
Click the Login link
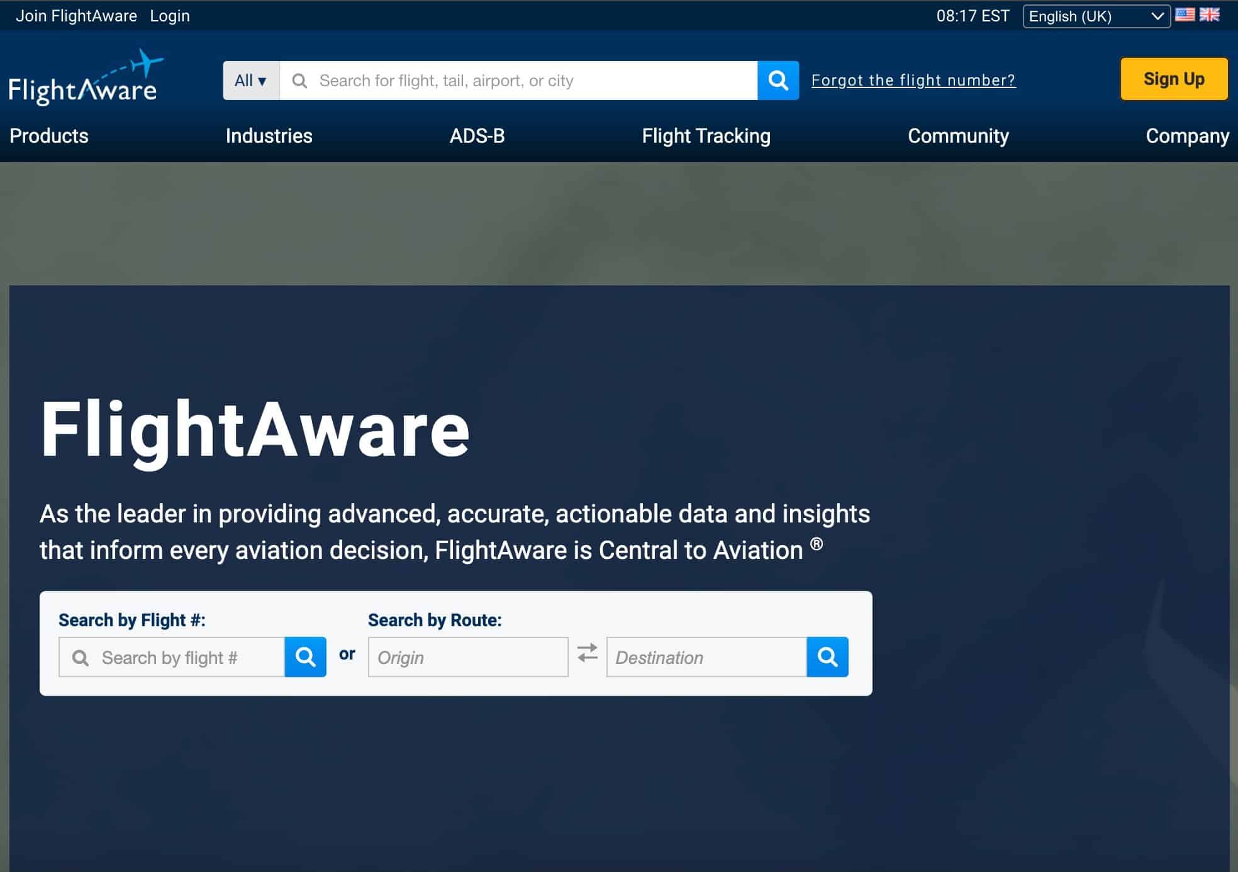170,16
